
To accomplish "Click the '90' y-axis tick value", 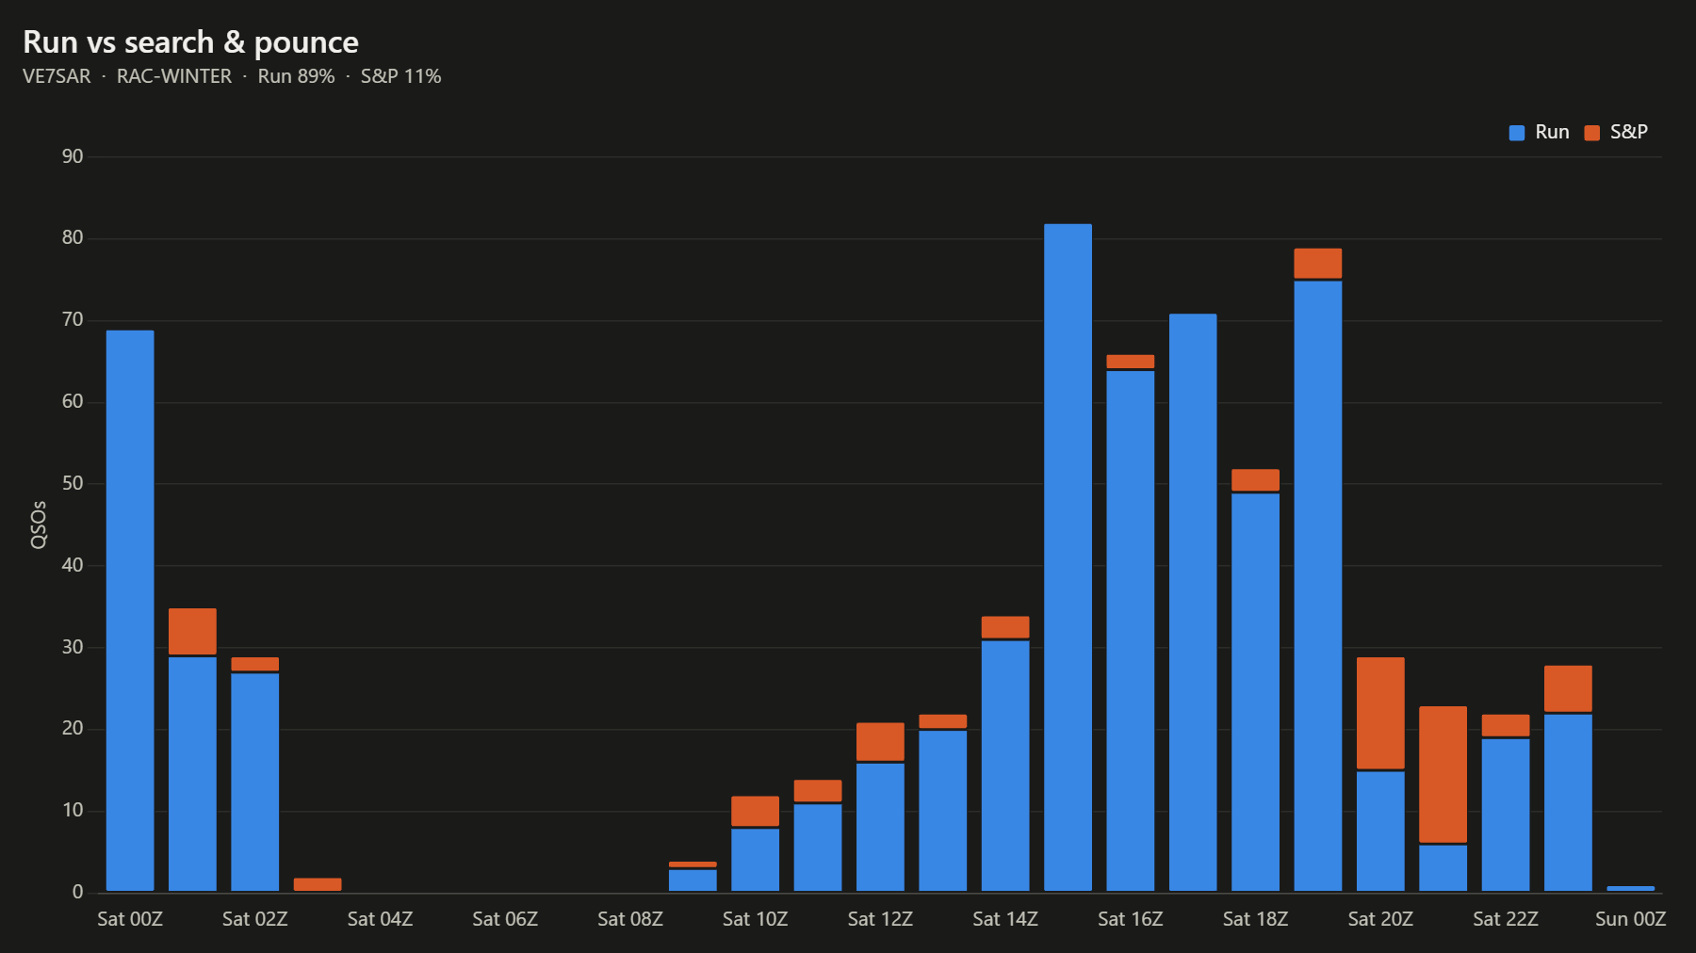I will tap(73, 156).
